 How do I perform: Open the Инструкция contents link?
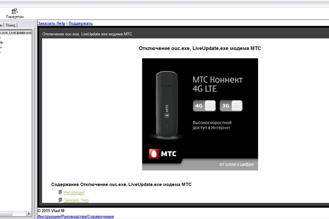pos(74,192)
